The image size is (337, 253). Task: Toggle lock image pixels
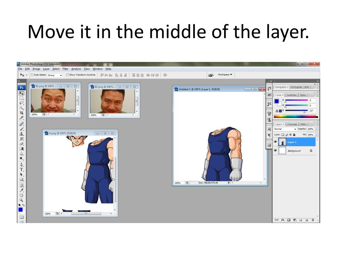pyautogui.click(x=287, y=135)
